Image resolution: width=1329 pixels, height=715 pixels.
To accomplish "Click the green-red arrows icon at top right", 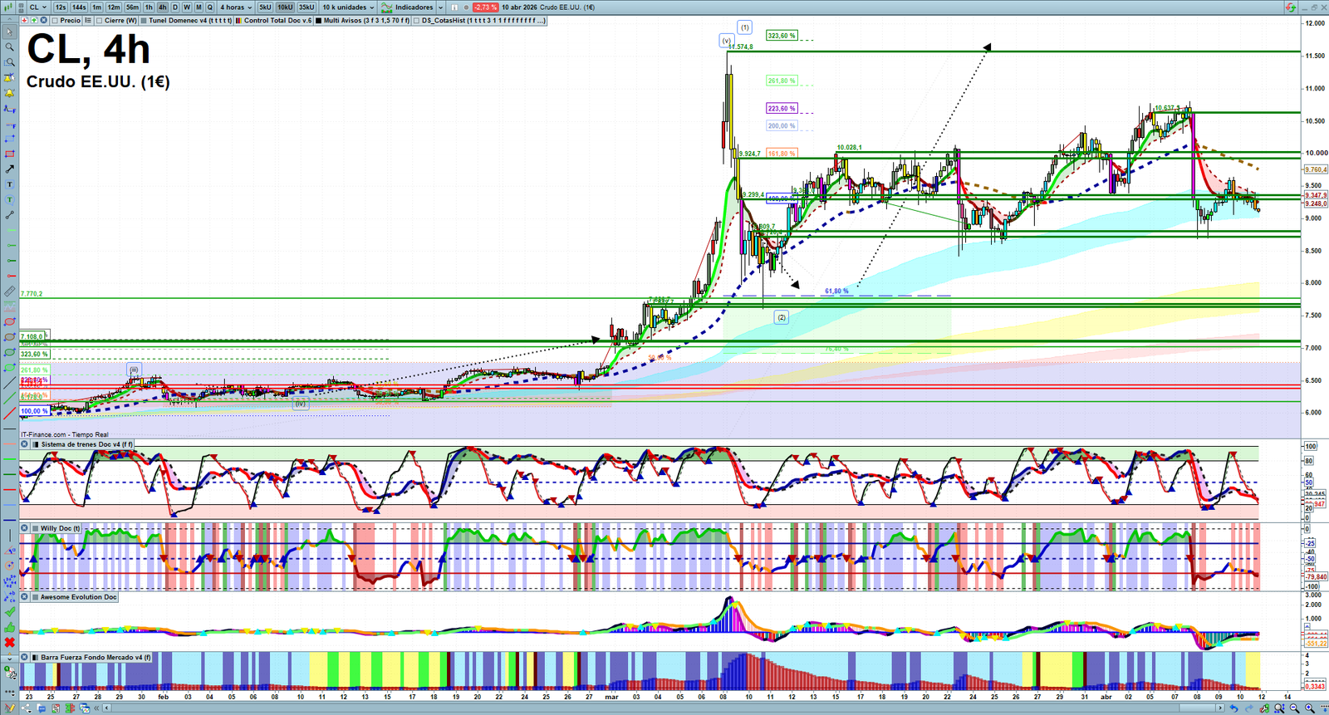I will tap(1291, 7).
